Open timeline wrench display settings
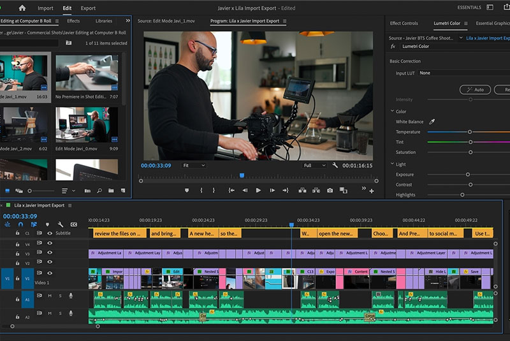This screenshot has width=510, height=341. point(61,224)
